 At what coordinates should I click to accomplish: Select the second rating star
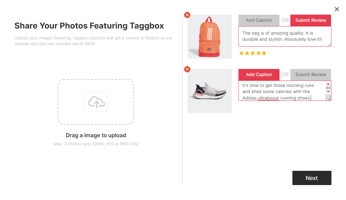coord(247,53)
